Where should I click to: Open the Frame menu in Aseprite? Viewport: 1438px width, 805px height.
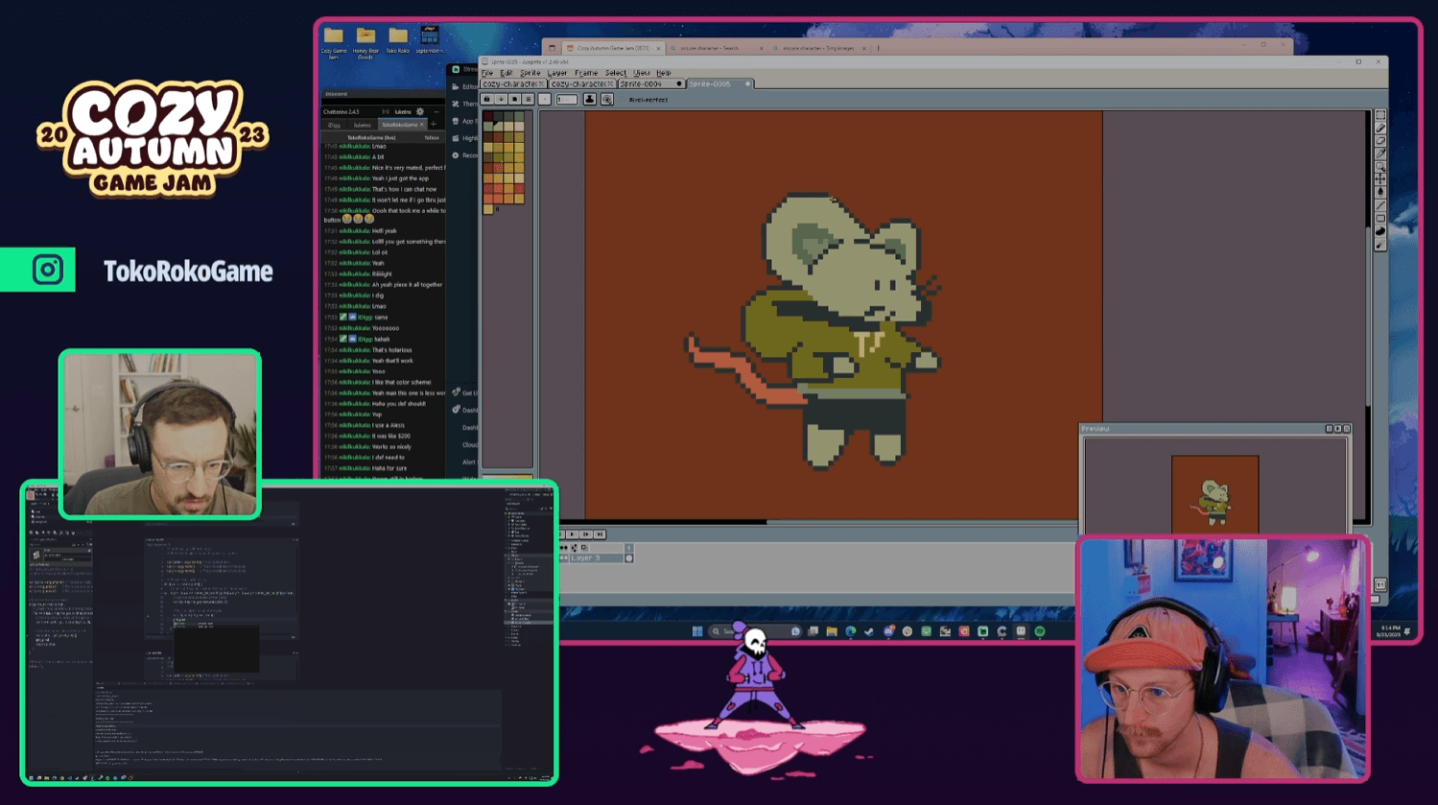pos(586,73)
